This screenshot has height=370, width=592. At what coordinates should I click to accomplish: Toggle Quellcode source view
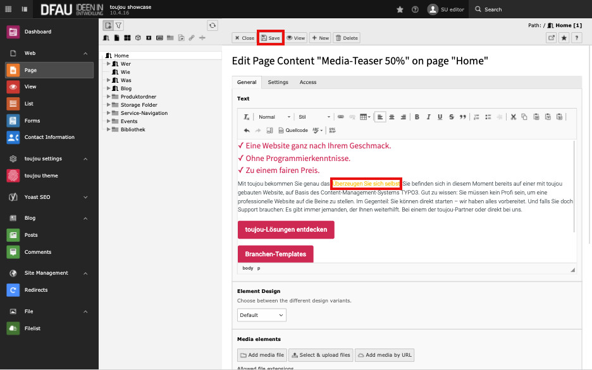click(293, 130)
